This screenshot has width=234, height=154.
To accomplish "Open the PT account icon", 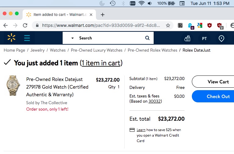I will click(204, 38).
